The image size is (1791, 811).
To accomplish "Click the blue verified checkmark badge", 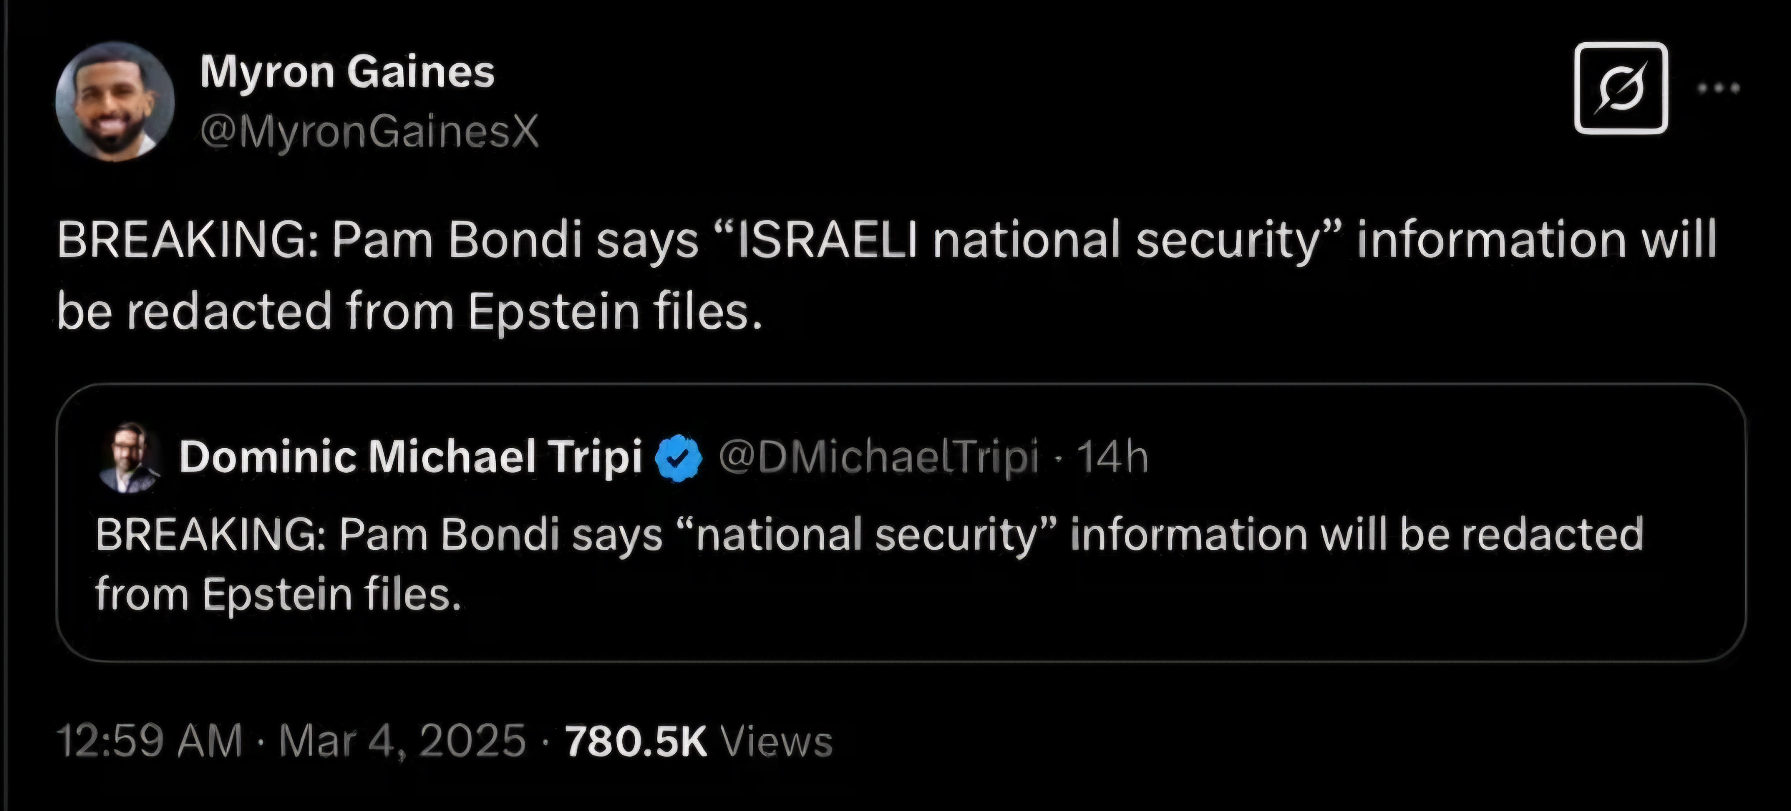I will click(679, 457).
